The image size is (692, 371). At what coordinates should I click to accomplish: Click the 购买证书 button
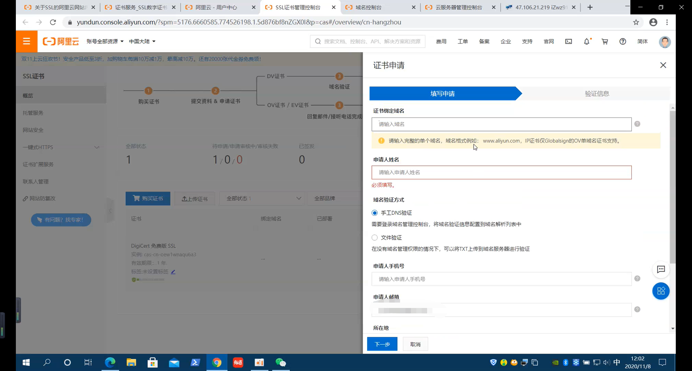click(x=148, y=198)
